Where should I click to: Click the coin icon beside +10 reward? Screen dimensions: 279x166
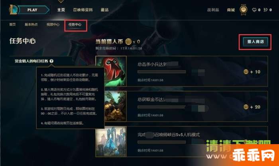(x=246, y=72)
